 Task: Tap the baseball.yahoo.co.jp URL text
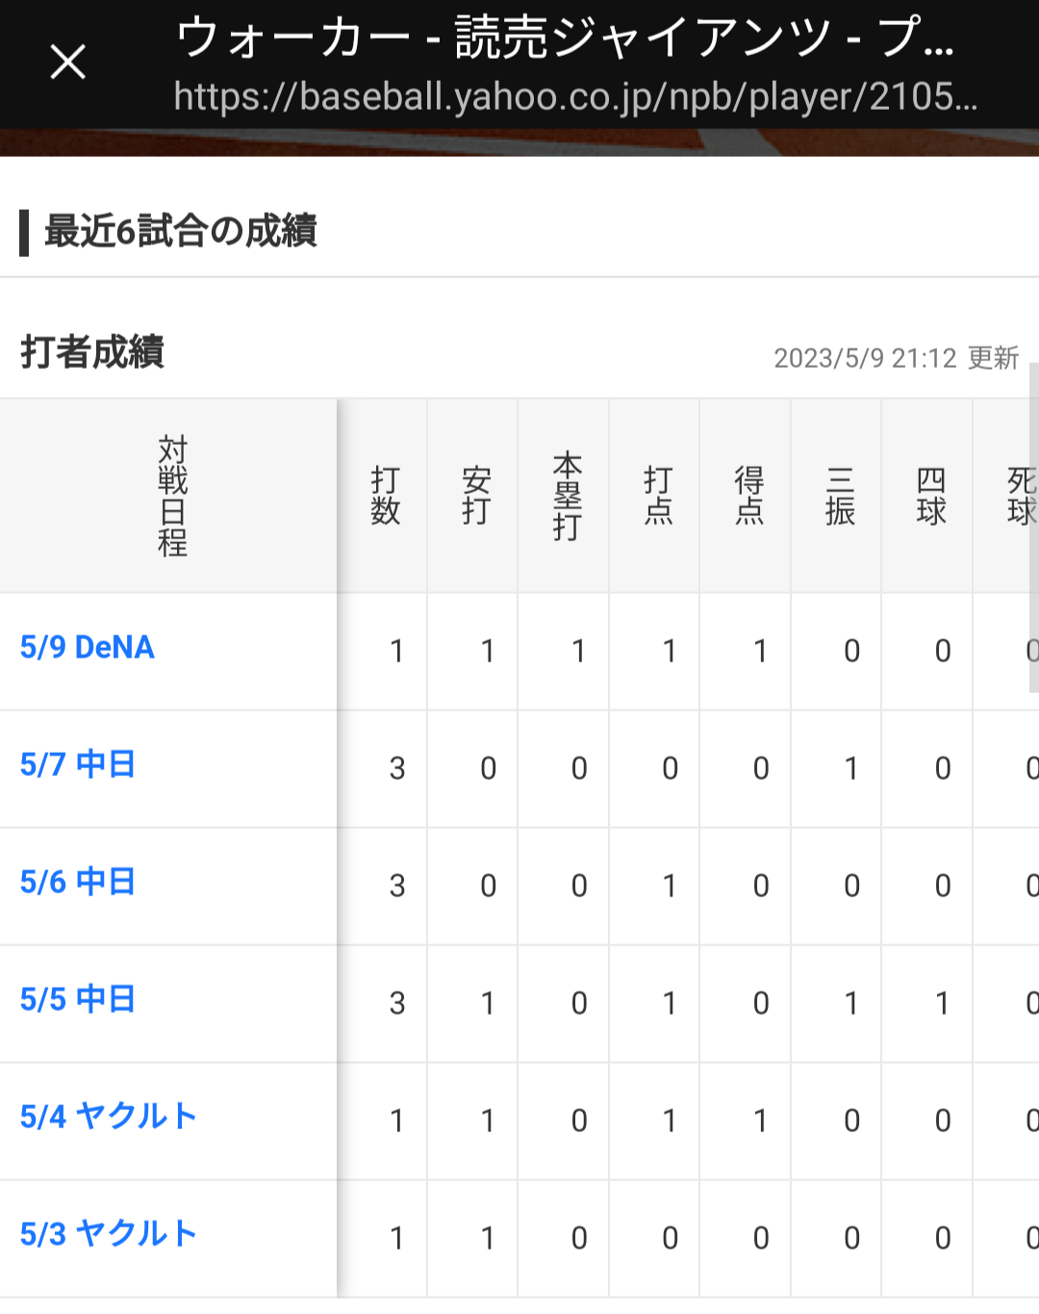coord(574,97)
